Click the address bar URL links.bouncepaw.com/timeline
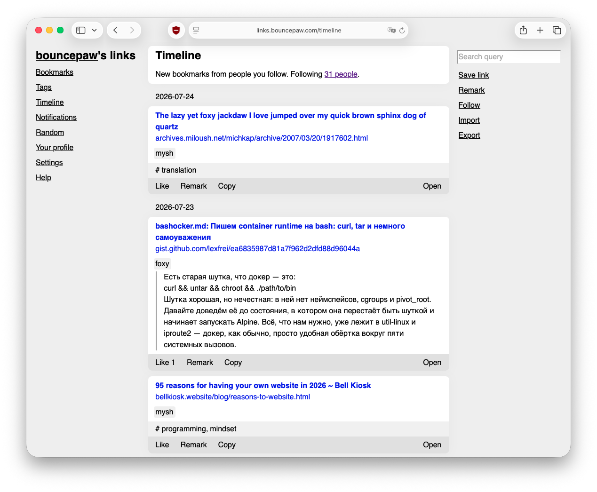Image resolution: width=597 pixels, height=492 pixels. click(x=299, y=30)
